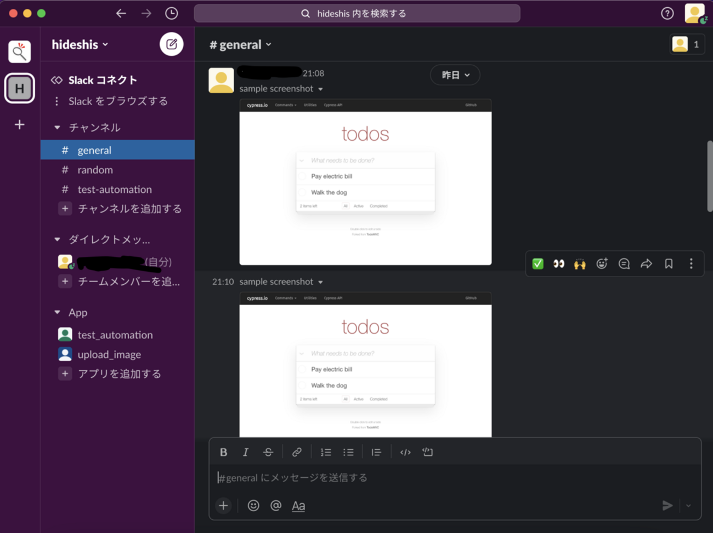
Task: Open the add reaction emoji picker
Action: click(602, 264)
